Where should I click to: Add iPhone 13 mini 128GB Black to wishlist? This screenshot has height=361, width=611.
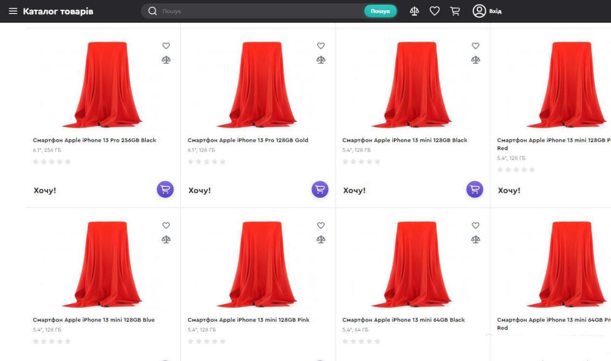coord(475,46)
